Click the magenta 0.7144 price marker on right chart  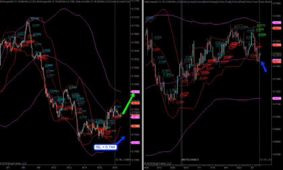coord(277,98)
